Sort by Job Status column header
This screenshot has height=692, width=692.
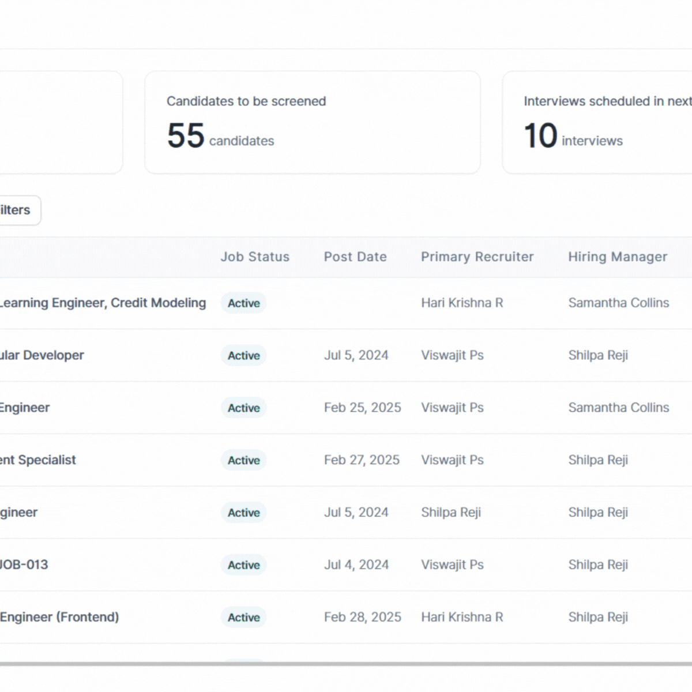[255, 257]
